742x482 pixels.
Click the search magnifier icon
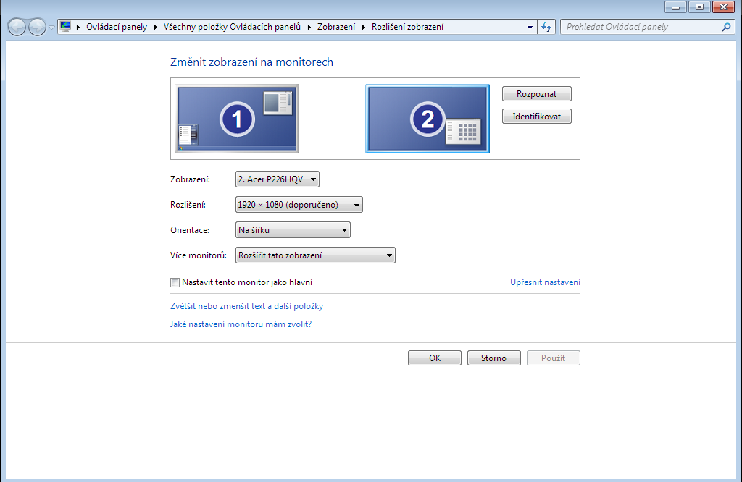click(x=726, y=27)
